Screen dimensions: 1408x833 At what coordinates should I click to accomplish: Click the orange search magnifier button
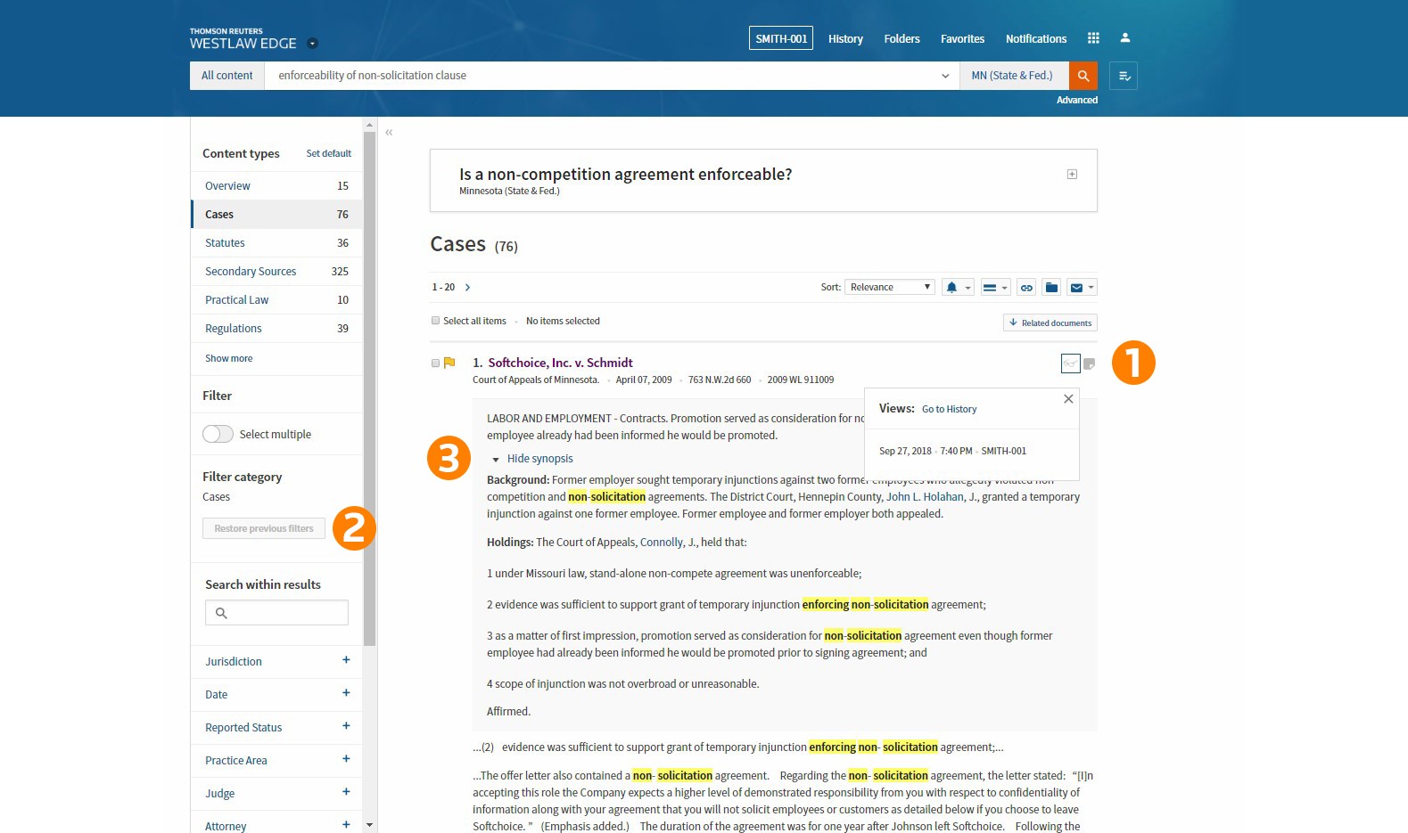click(1083, 76)
